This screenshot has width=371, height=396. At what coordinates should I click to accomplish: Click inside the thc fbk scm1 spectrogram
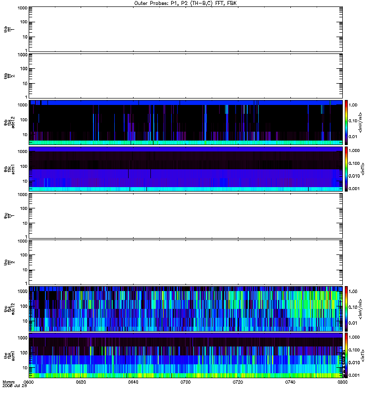(x=185, y=355)
